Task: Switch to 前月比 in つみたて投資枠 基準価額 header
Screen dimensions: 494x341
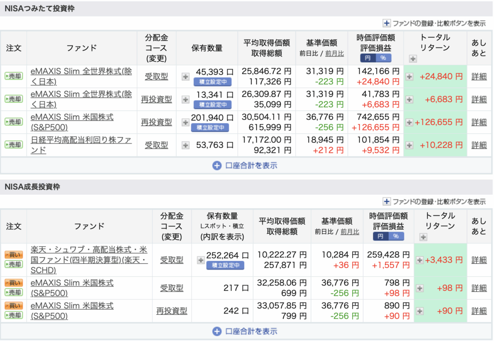Action: click(x=334, y=54)
